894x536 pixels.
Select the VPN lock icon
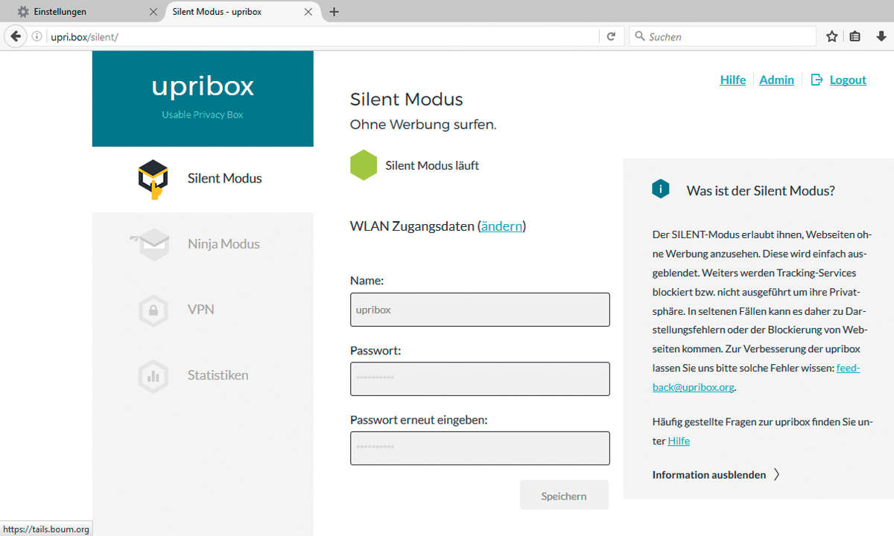(153, 310)
